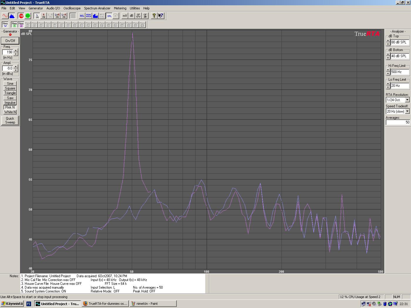
Task: Click the Averages input field
Action: 398,122
